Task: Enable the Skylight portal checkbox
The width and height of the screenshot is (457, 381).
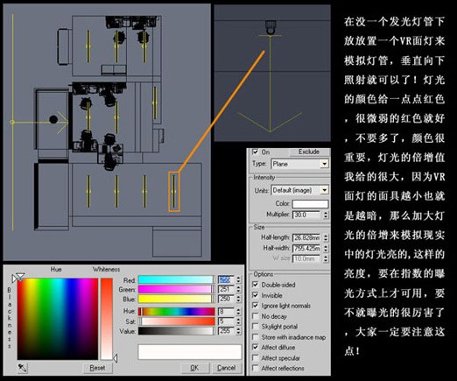Action: click(x=256, y=327)
